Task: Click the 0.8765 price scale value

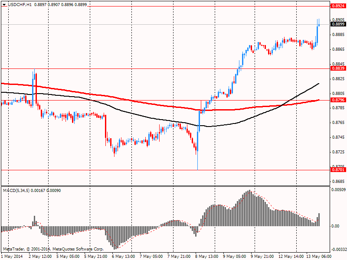Action: (338, 123)
